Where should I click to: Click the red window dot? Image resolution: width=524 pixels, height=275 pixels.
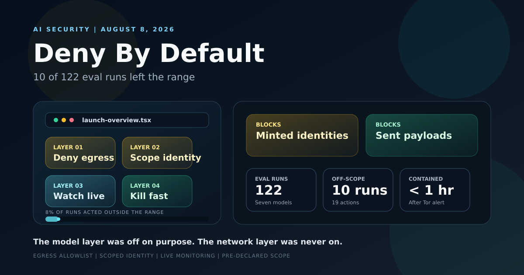point(72,120)
